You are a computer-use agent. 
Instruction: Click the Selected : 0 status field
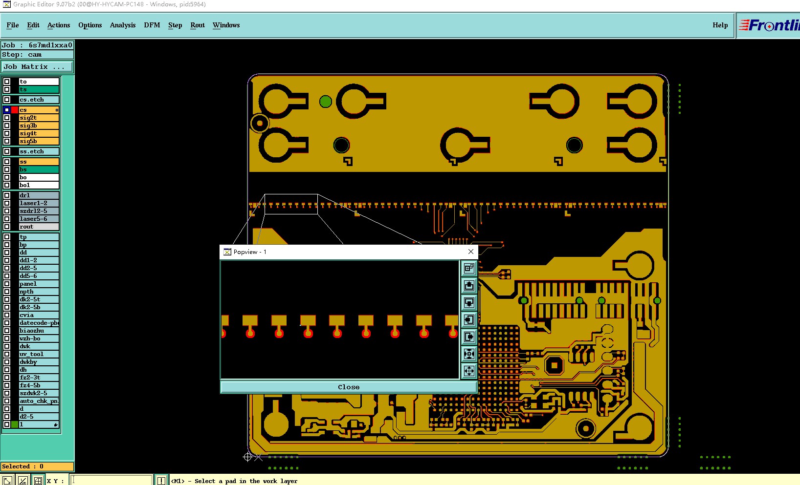37,466
